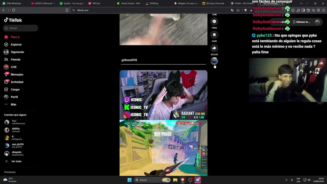Go back using the browser back arrow
This screenshot has height=184, width=327.
click(x=3, y=10)
